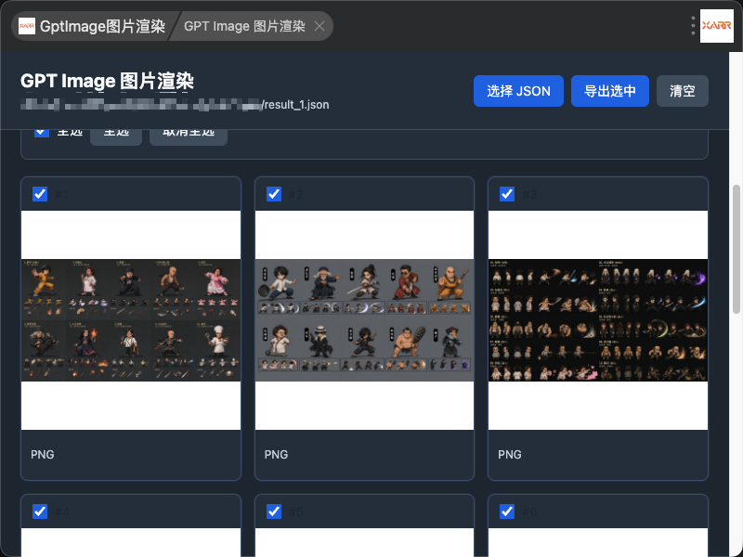Select the GPT Image 图片渲染 tab
The image size is (743, 557).
[x=244, y=26]
